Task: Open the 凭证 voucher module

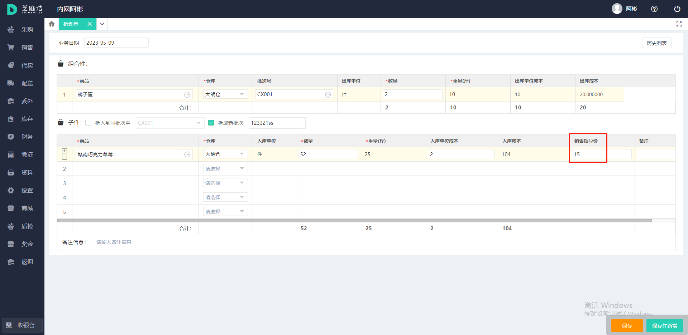Action: 21,155
